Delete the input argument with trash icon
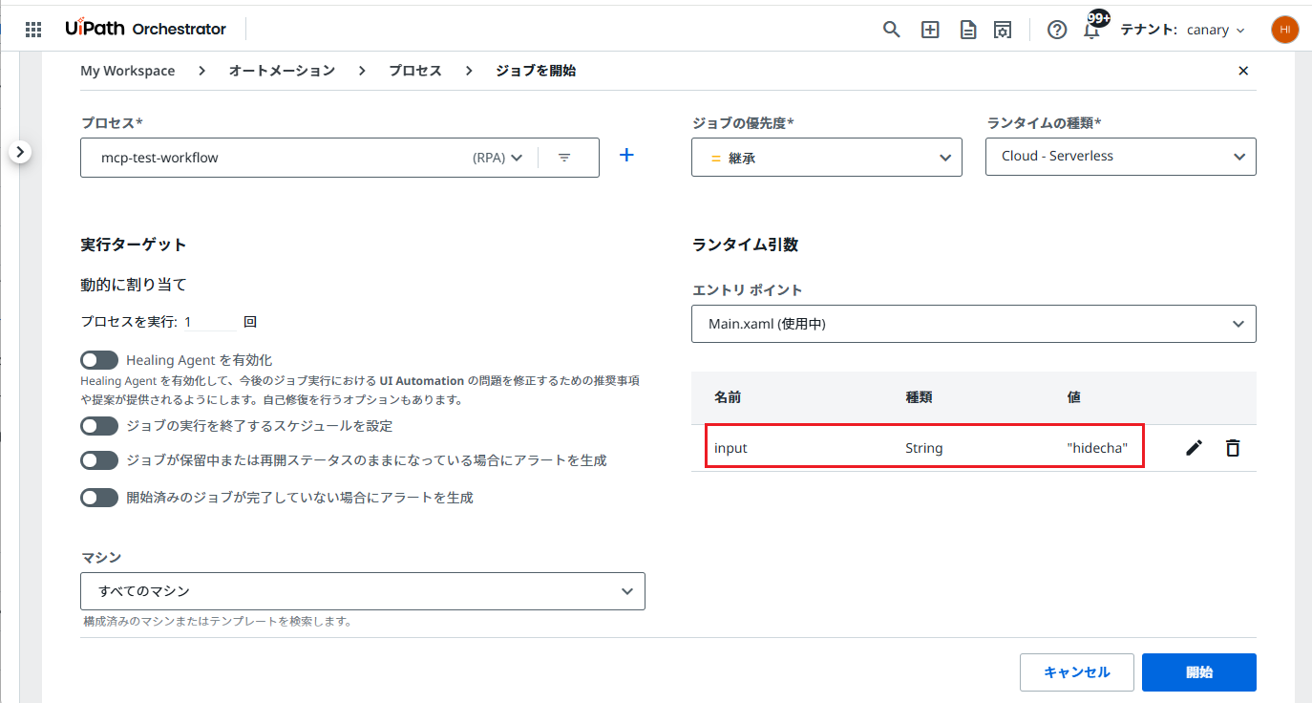 [x=1233, y=447]
